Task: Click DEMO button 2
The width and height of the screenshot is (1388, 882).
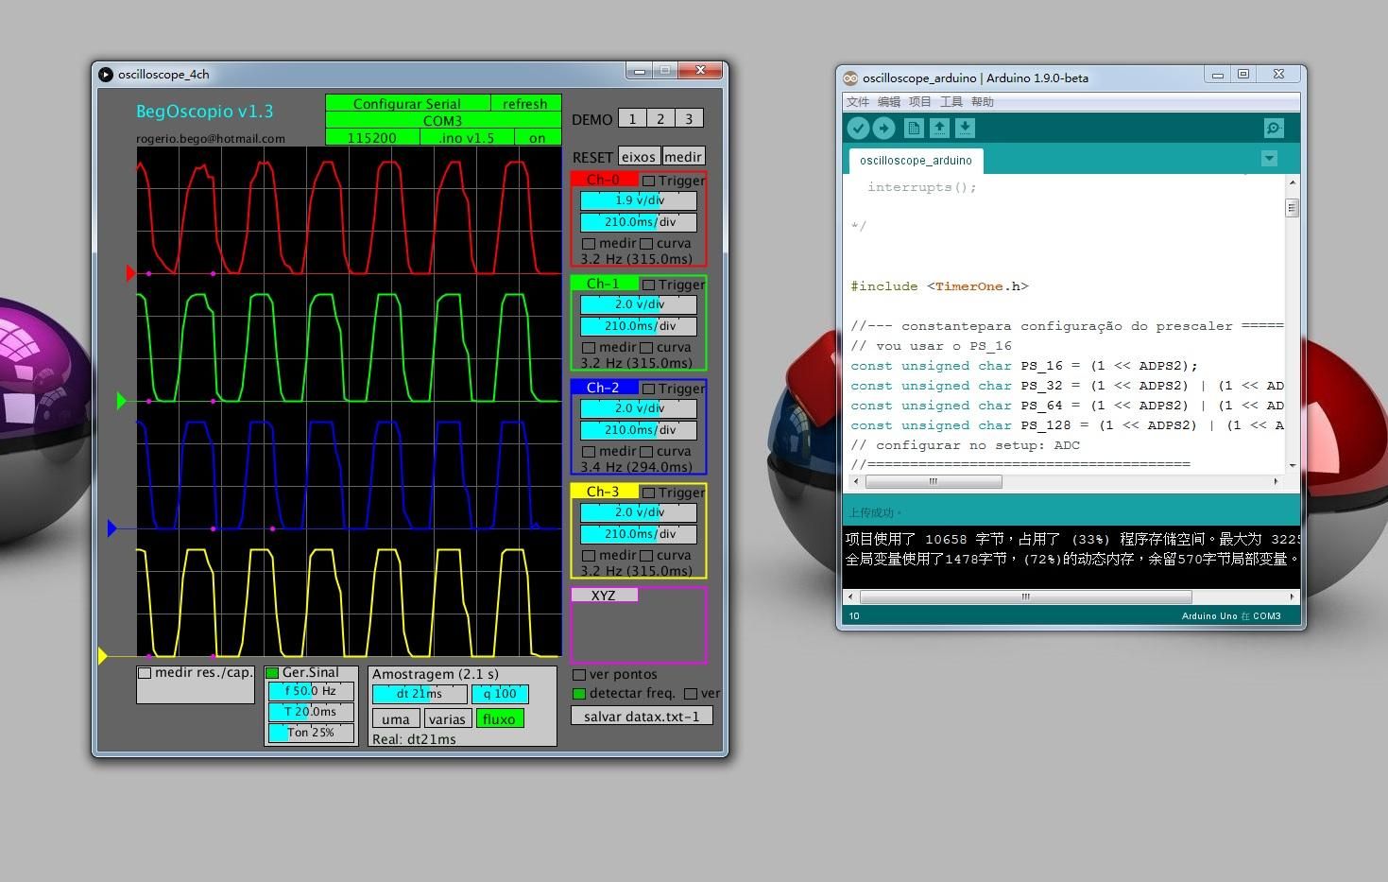Action: [660, 117]
